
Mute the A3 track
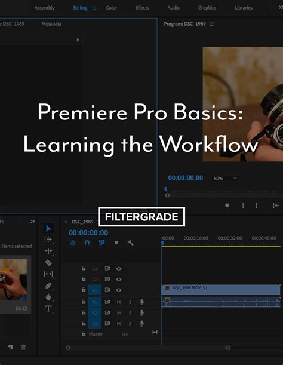(119, 323)
